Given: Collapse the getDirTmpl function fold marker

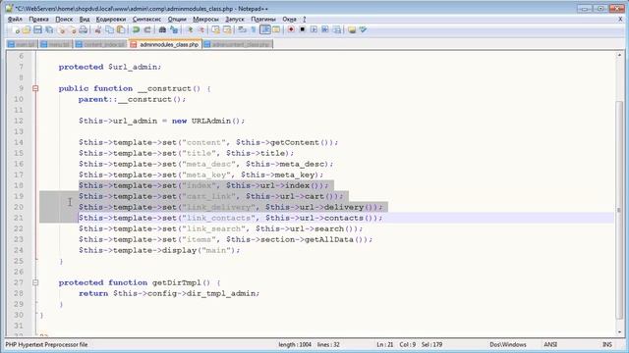Looking at the screenshot, I should click(35, 282).
